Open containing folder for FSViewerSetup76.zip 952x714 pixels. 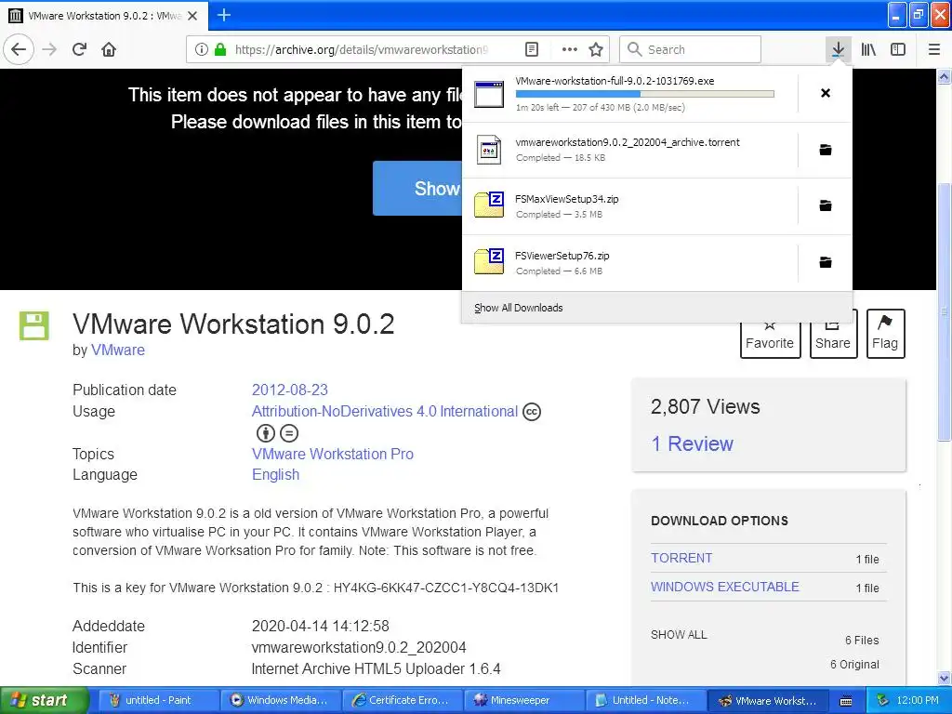pyautogui.click(x=826, y=262)
